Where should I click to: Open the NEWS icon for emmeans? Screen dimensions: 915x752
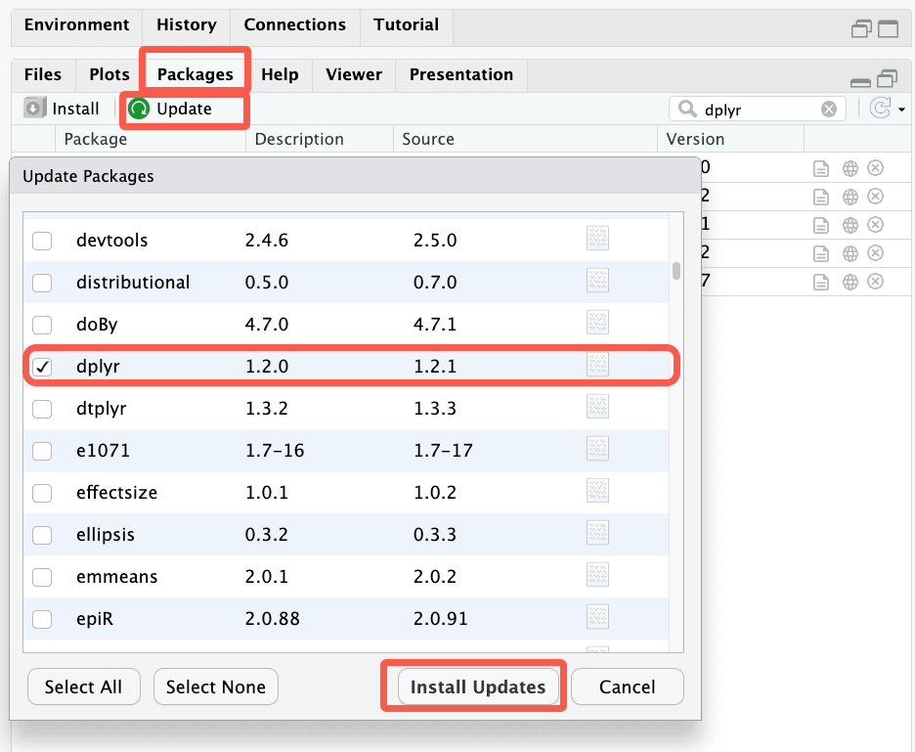click(597, 574)
